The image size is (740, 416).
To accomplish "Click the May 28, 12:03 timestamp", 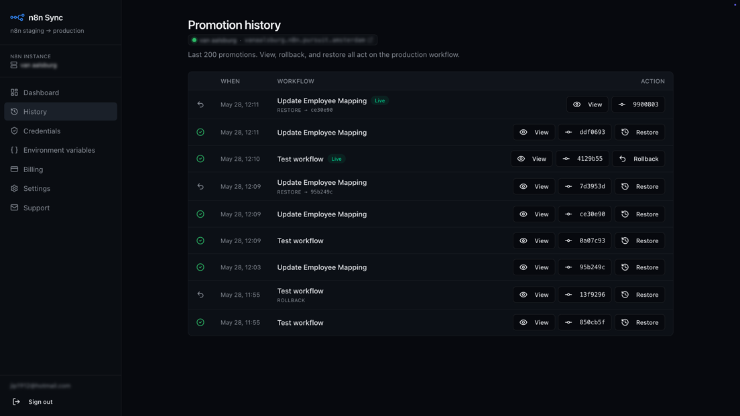I will coord(241,267).
